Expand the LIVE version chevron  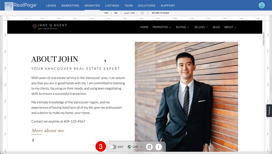tap(142, 147)
